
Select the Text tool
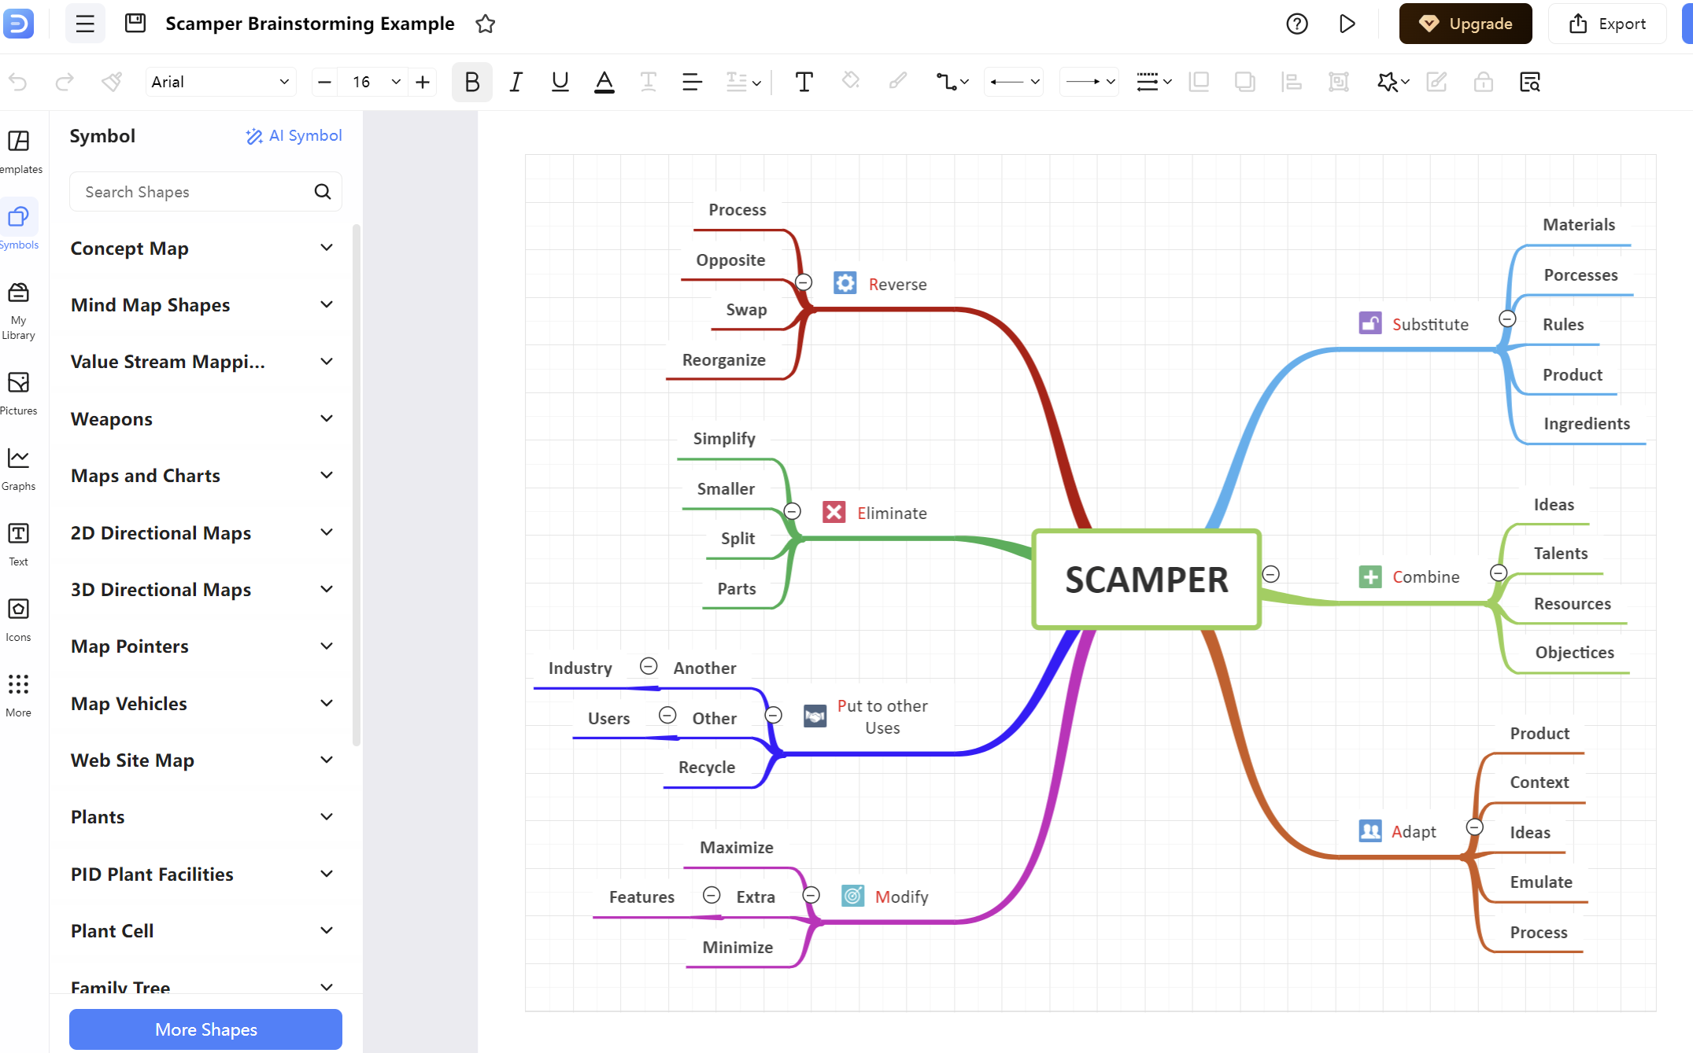pyautogui.click(x=804, y=82)
